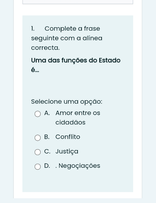Click the letter 'A.' option marker
This screenshot has width=156, height=203.
pos(47,113)
